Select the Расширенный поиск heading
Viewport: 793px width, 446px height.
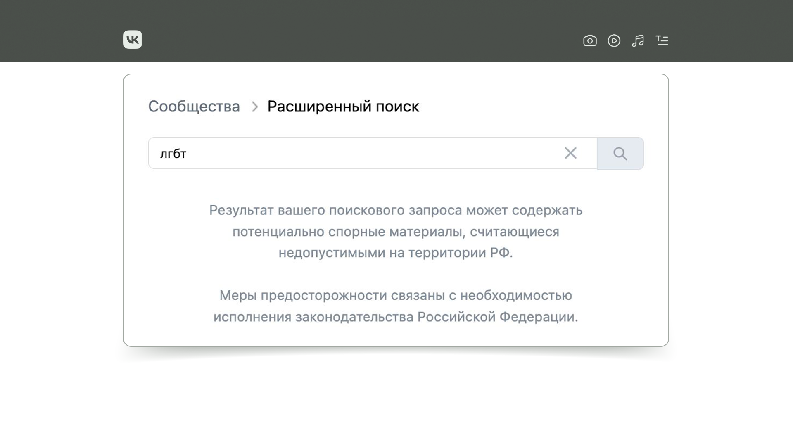343,107
